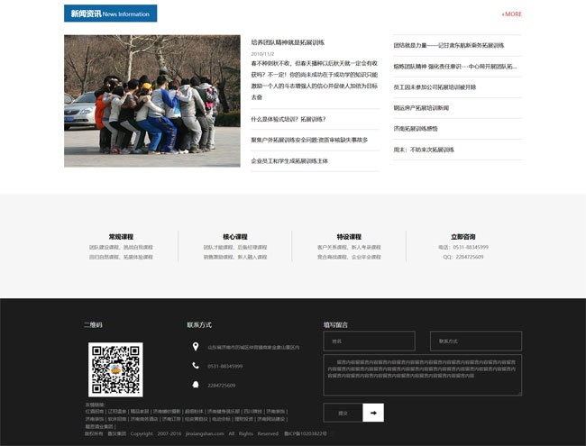
Task: Open article 员工因未参加公司拓展培训被开除
Action: [435, 87]
